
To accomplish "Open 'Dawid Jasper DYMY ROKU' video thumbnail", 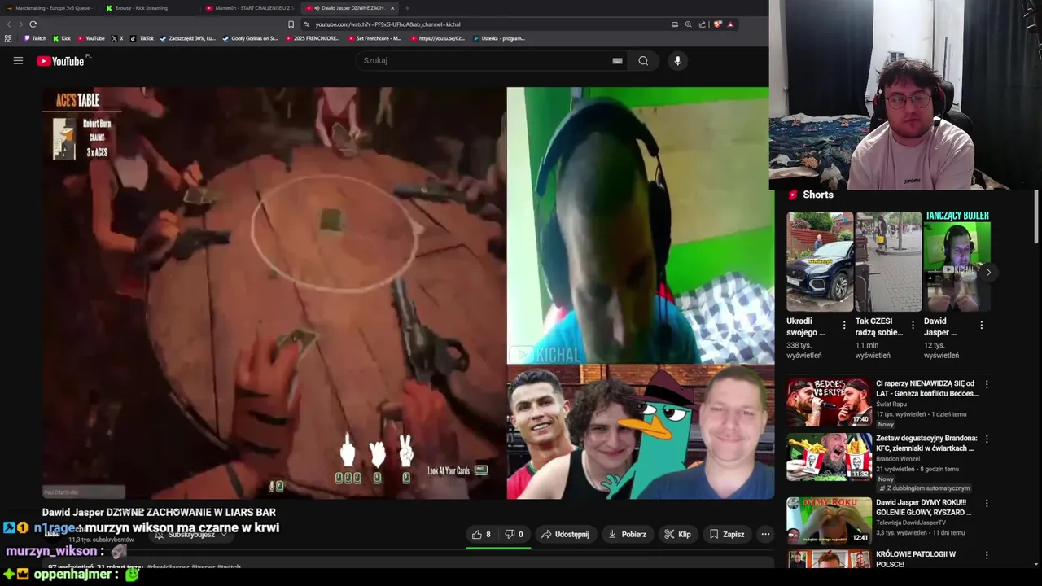I will [829, 520].
